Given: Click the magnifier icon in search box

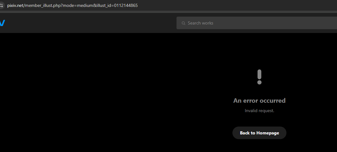Looking at the screenshot, I should [183, 23].
